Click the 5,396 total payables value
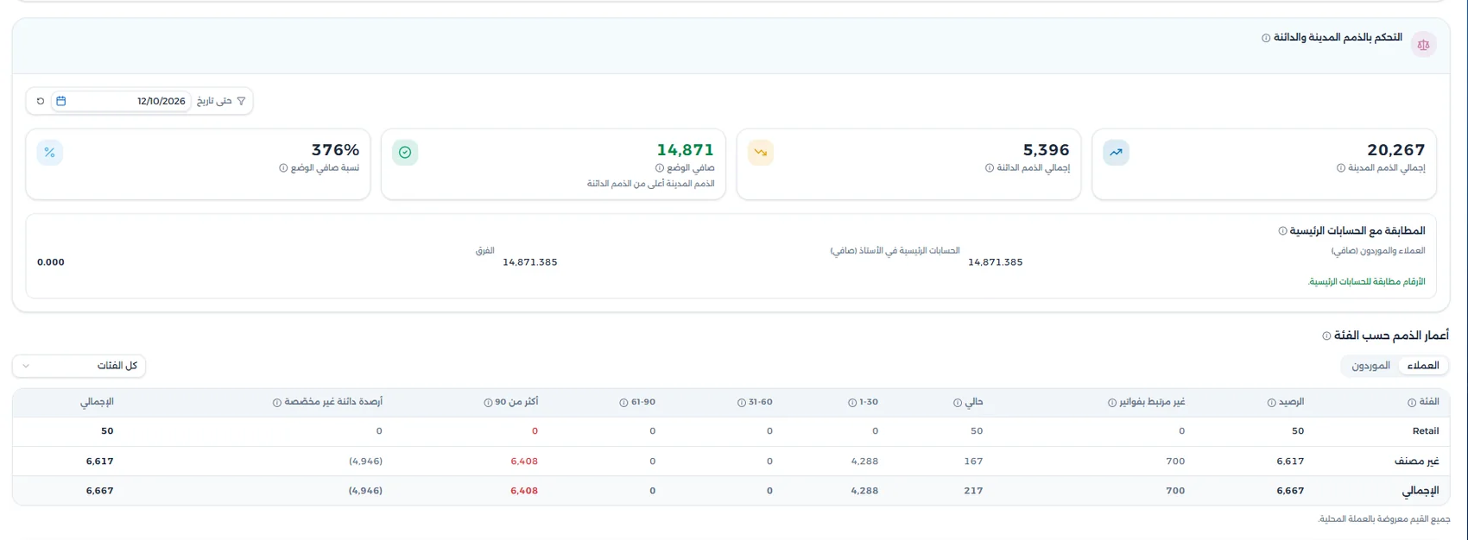1468x540 pixels. pyautogui.click(x=1047, y=150)
